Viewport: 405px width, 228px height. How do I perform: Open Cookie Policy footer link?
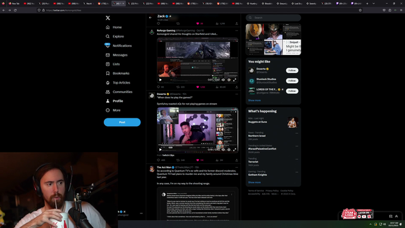[x=287, y=191]
